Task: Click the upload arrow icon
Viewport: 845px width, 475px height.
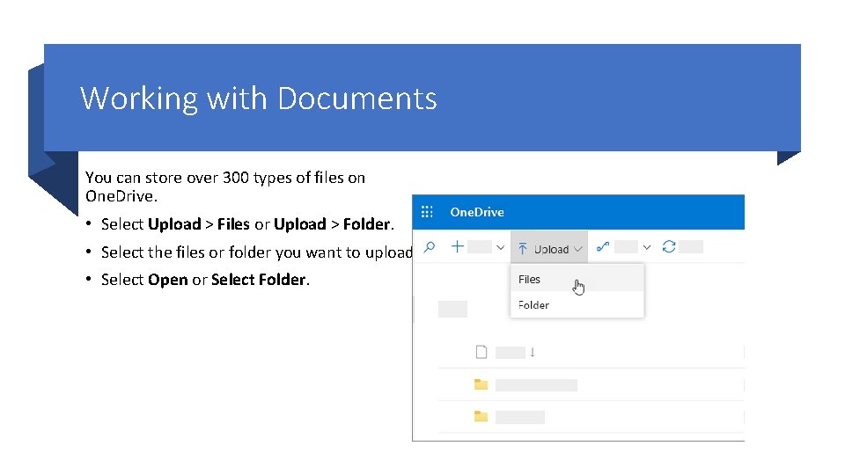Action: (523, 249)
